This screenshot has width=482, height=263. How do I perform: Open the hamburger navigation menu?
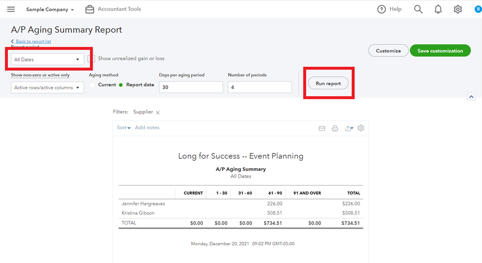(11, 9)
